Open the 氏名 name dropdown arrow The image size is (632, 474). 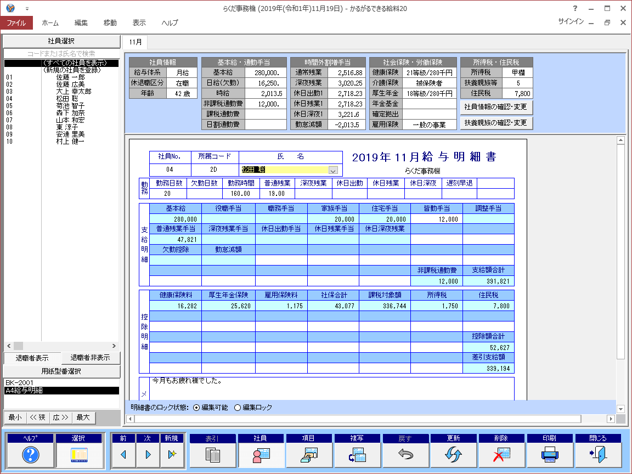(x=333, y=170)
